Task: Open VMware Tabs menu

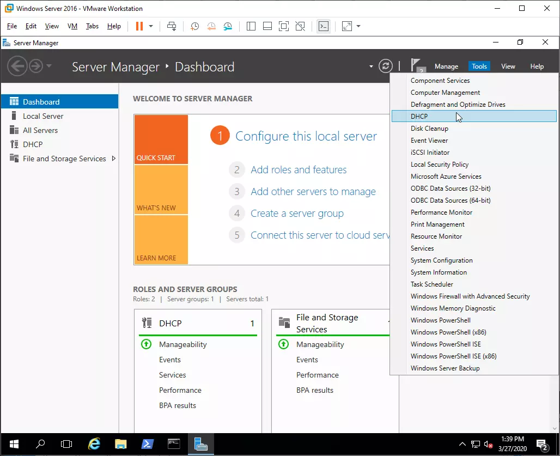Action: pyautogui.click(x=92, y=26)
